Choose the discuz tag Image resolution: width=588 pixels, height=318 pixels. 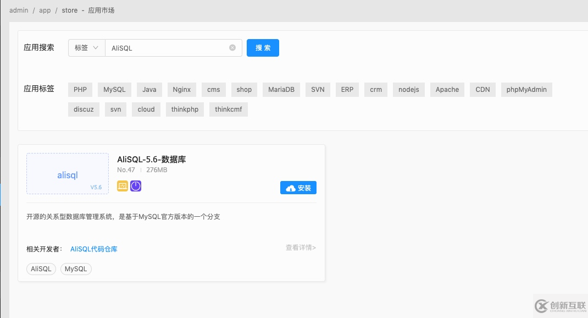(84, 109)
